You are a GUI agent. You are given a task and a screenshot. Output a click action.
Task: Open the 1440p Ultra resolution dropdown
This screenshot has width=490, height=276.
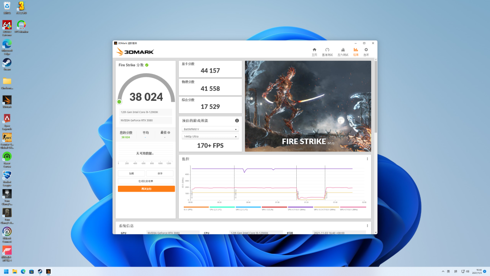210,137
